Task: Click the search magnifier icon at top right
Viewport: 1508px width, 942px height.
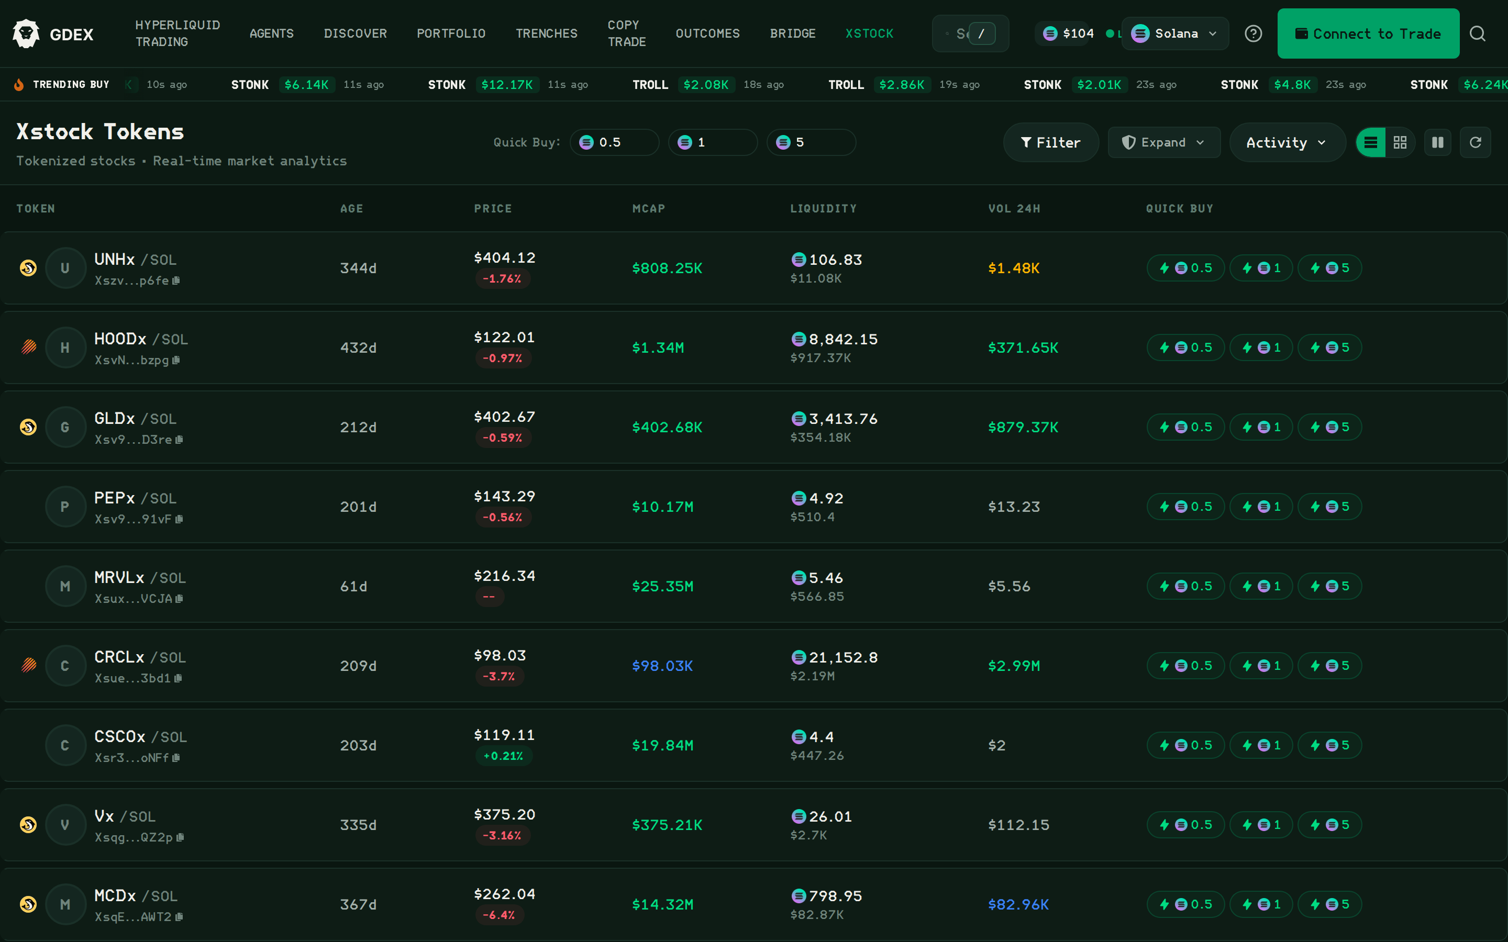Action: tap(1478, 33)
